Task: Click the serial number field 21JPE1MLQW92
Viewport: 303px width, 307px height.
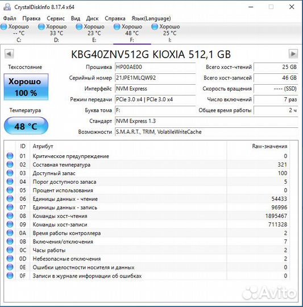Action: coord(155,78)
